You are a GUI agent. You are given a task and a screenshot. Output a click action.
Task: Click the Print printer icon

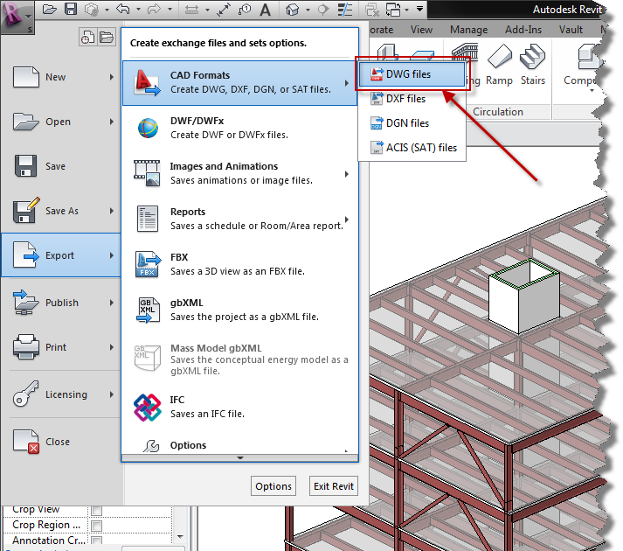coord(26,347)
